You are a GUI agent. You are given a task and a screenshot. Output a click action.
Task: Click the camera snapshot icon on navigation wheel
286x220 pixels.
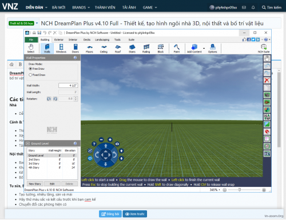[x=117, y=144]
